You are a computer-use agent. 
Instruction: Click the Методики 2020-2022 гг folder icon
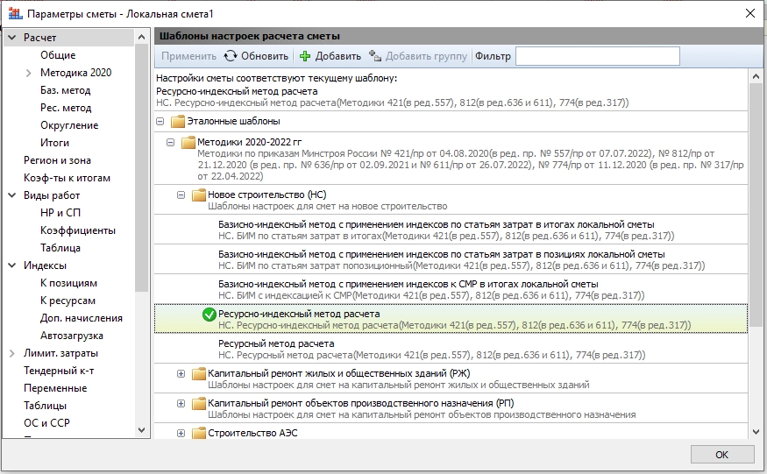click(x=188, y=143)
